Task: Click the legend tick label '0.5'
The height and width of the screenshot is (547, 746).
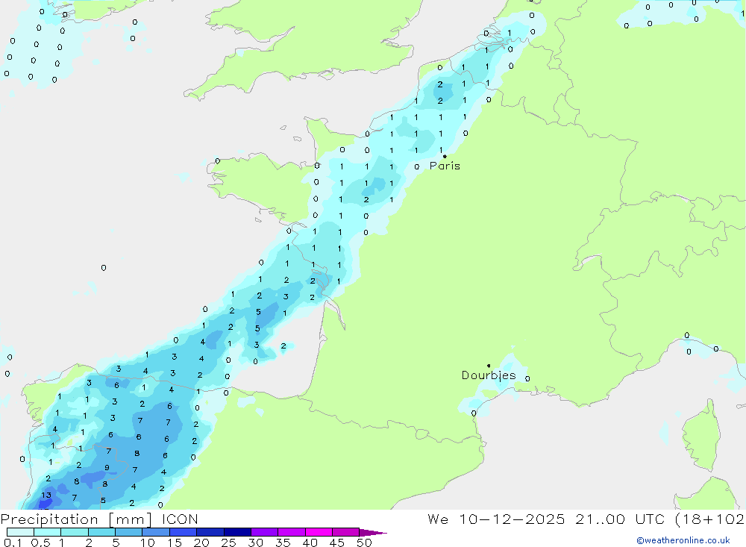Action: pos(40,543)
